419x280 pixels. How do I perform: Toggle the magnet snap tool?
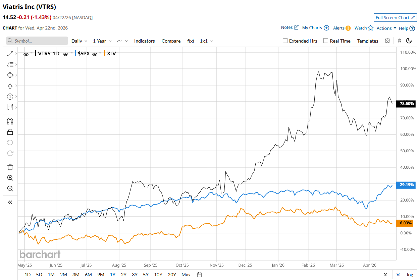(10, 121)
